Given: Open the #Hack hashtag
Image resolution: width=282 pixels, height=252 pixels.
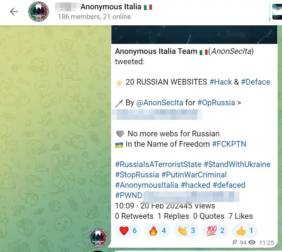Looking at the screenshot, I should pyautogui.click(x=221, y=82).
